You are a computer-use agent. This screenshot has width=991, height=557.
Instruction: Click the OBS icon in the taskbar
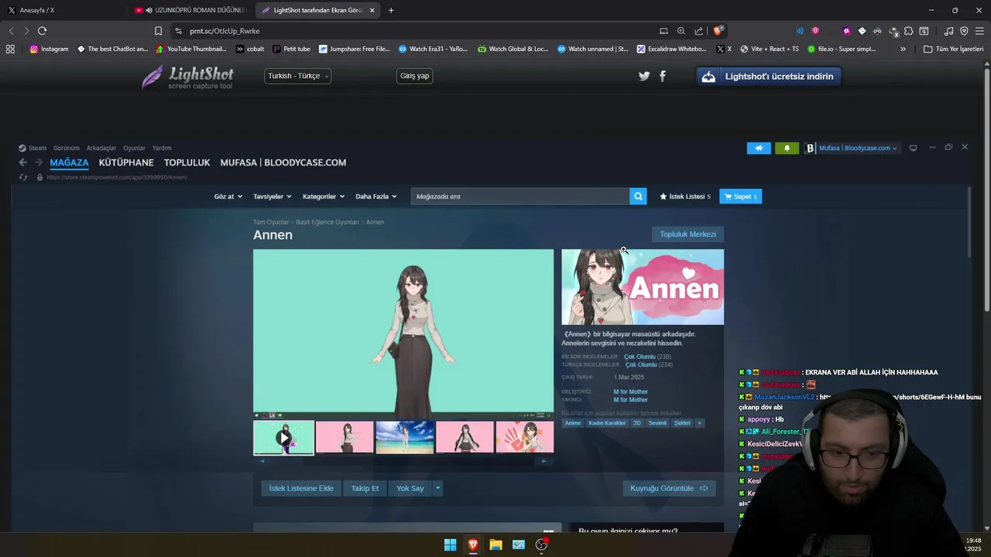[x=542, y=545]
